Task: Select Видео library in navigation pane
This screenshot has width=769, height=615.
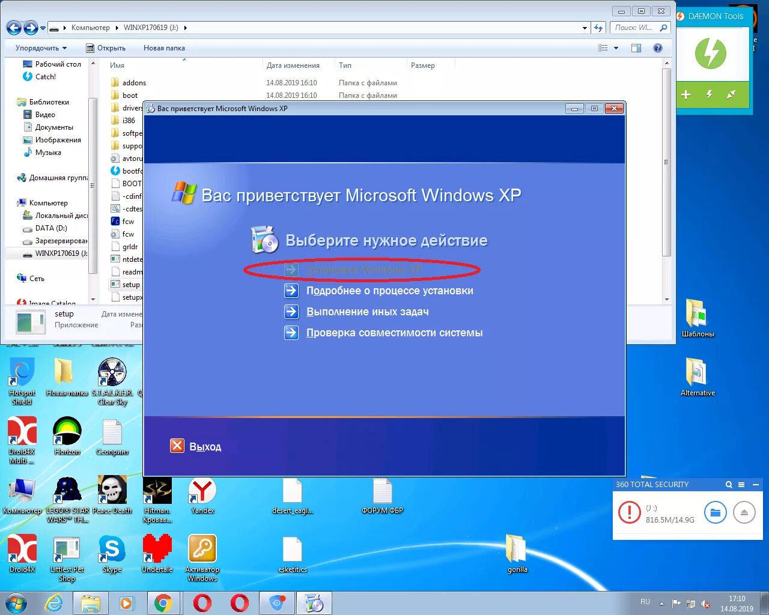Action: 39,115
